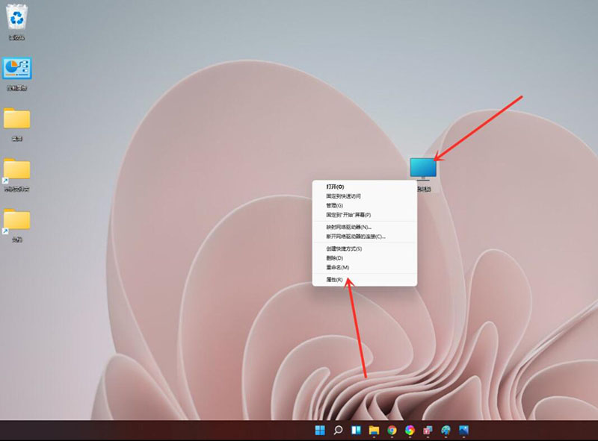This screenshot has width=598, height=441.
Task: Launch File Explorer from the taskbar
Action: pyautogui.click(x=374, y=431)
